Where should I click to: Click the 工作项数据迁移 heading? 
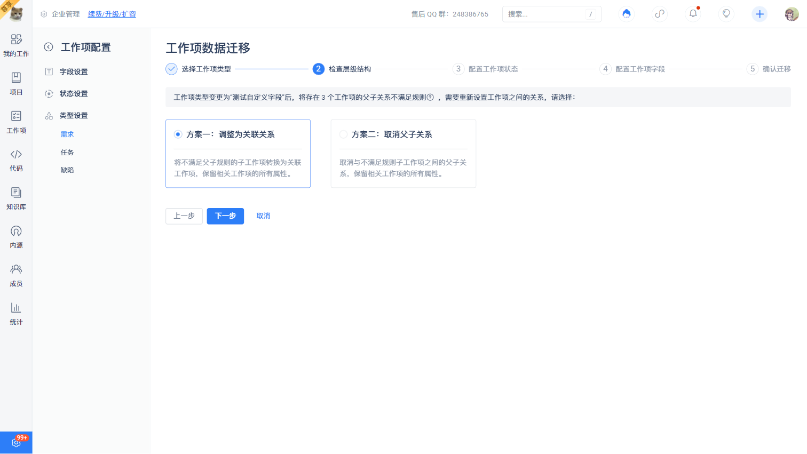point(208,48)
